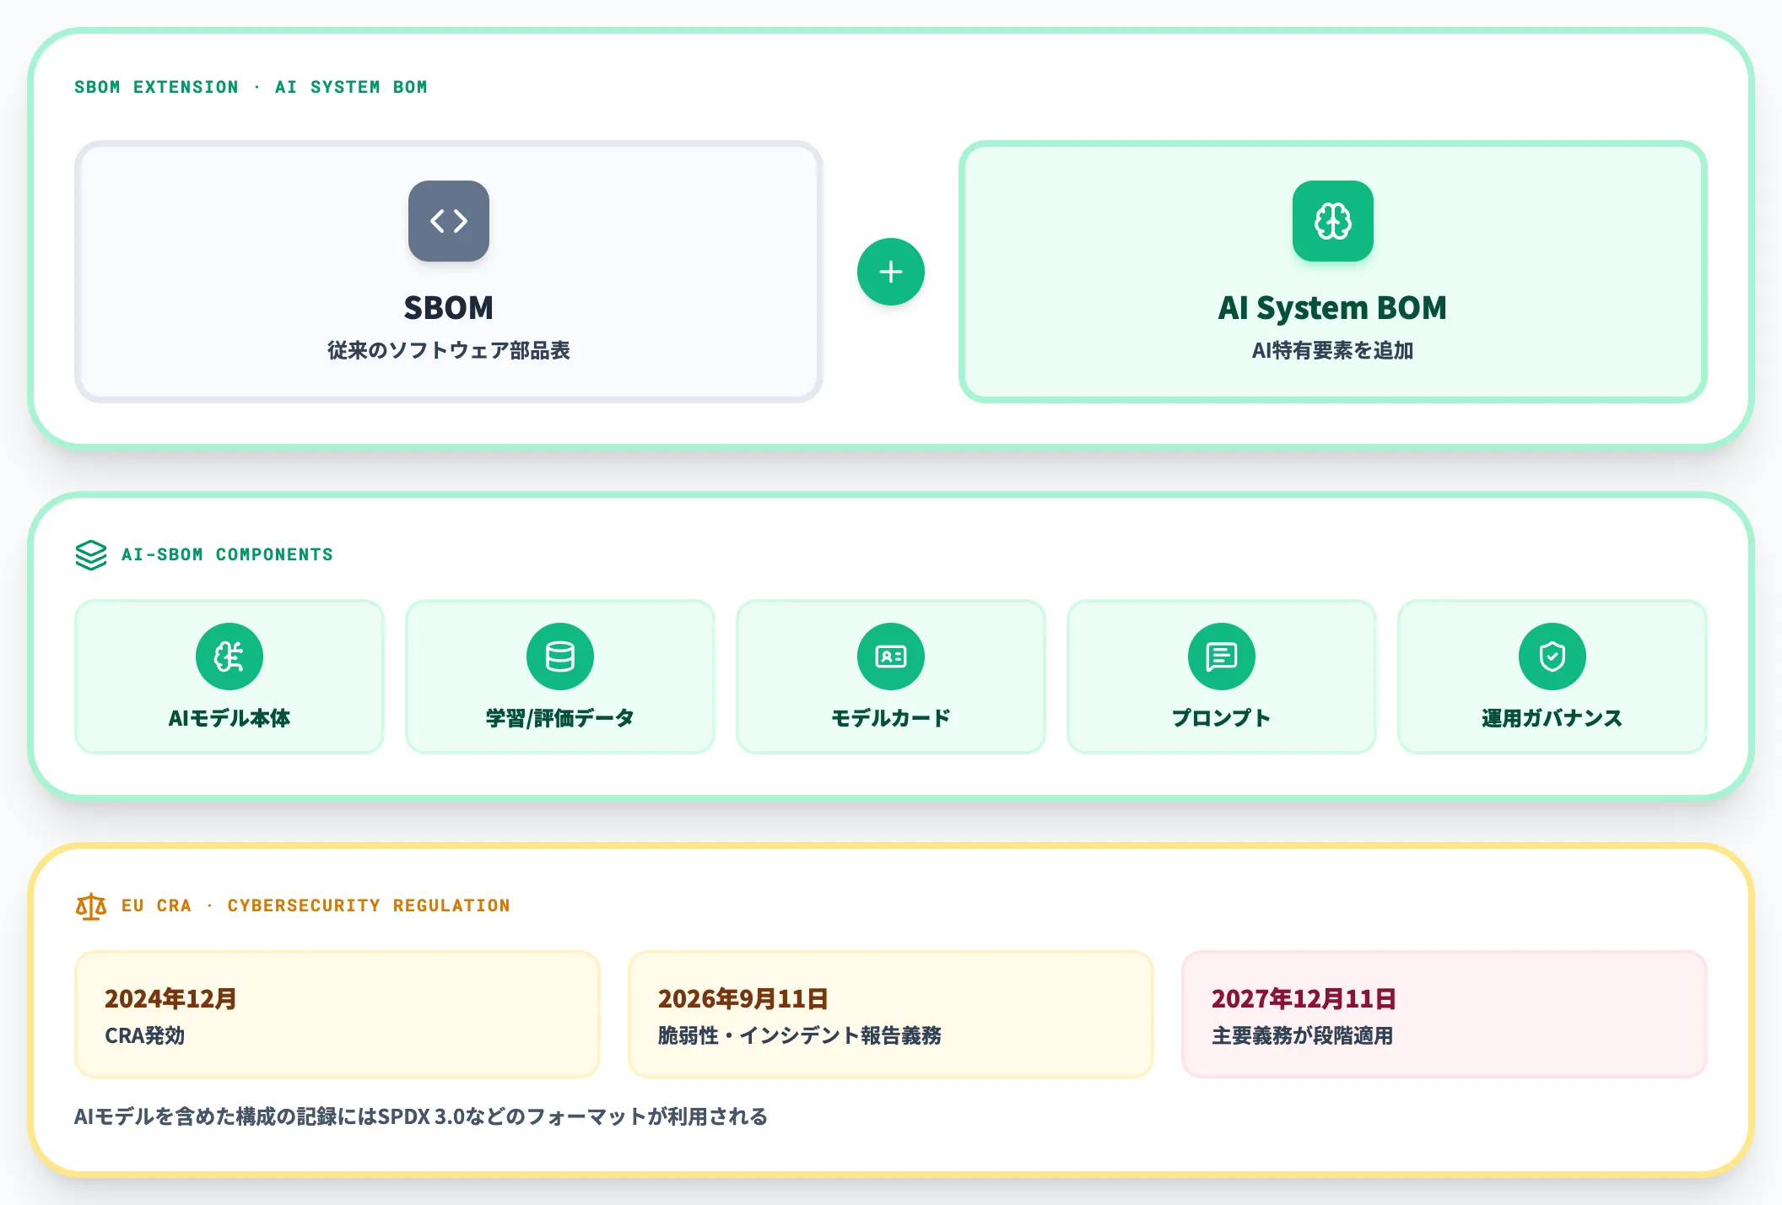Click the AIモデル本体 brain circuit icon
This screenshot has height=1205, width=1782.
coord(229,657)
